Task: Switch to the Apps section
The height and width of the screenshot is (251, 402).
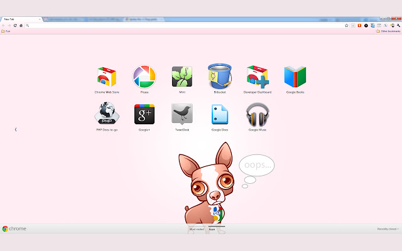Action: pos(212,229)
